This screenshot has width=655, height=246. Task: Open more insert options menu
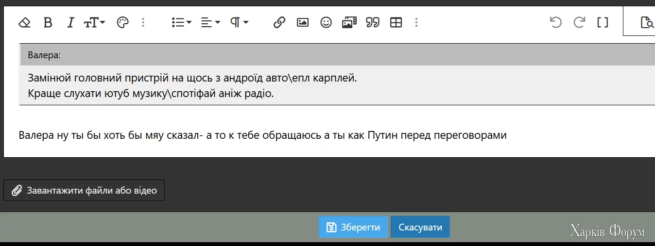tap(416, 22)
